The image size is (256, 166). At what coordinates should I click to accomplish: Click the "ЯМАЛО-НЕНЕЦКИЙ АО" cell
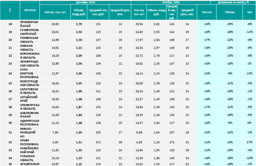tap(30, 132)
